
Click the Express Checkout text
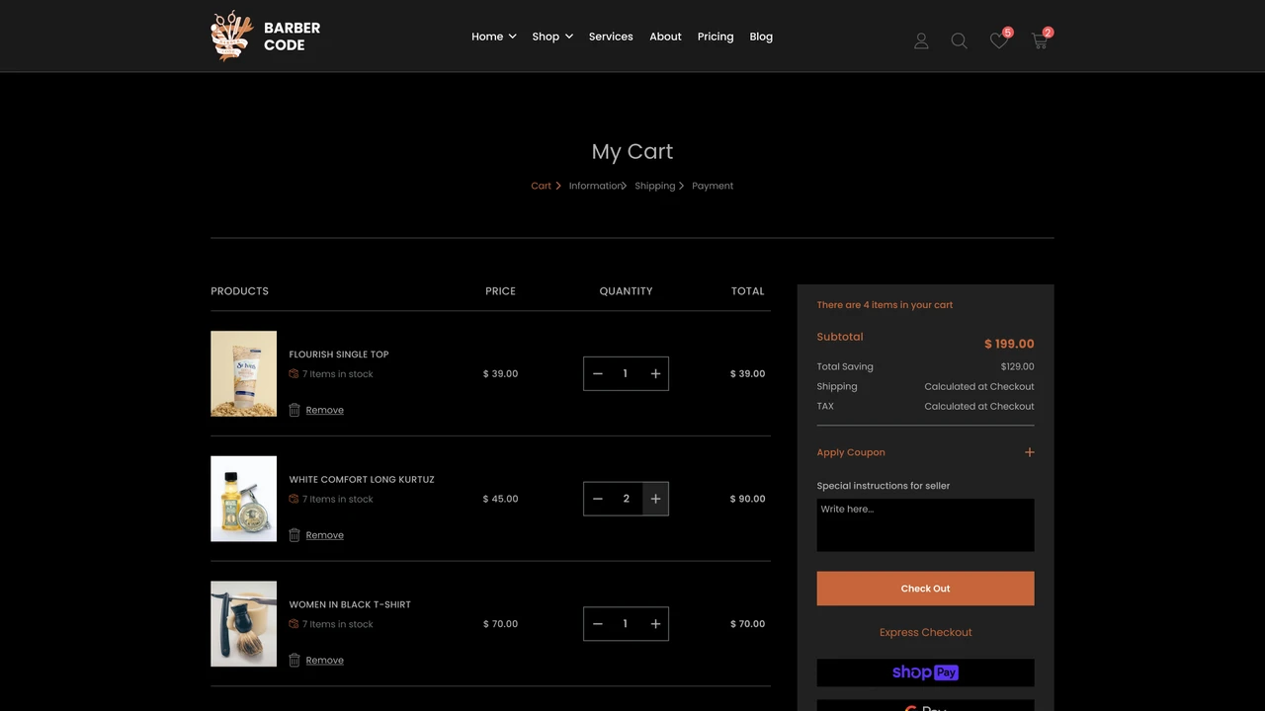click(925, 632)
